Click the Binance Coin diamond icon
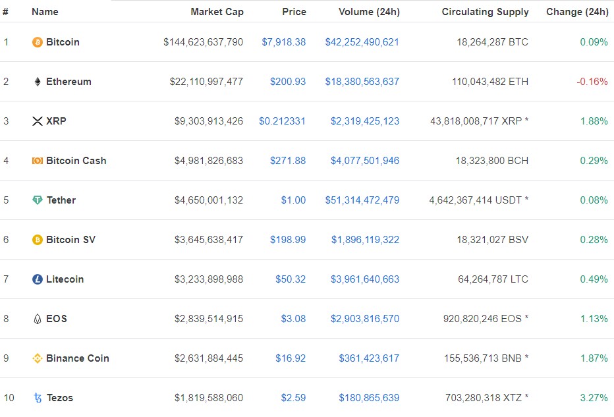Screen dimensions: 614x417 pos(37,358)
